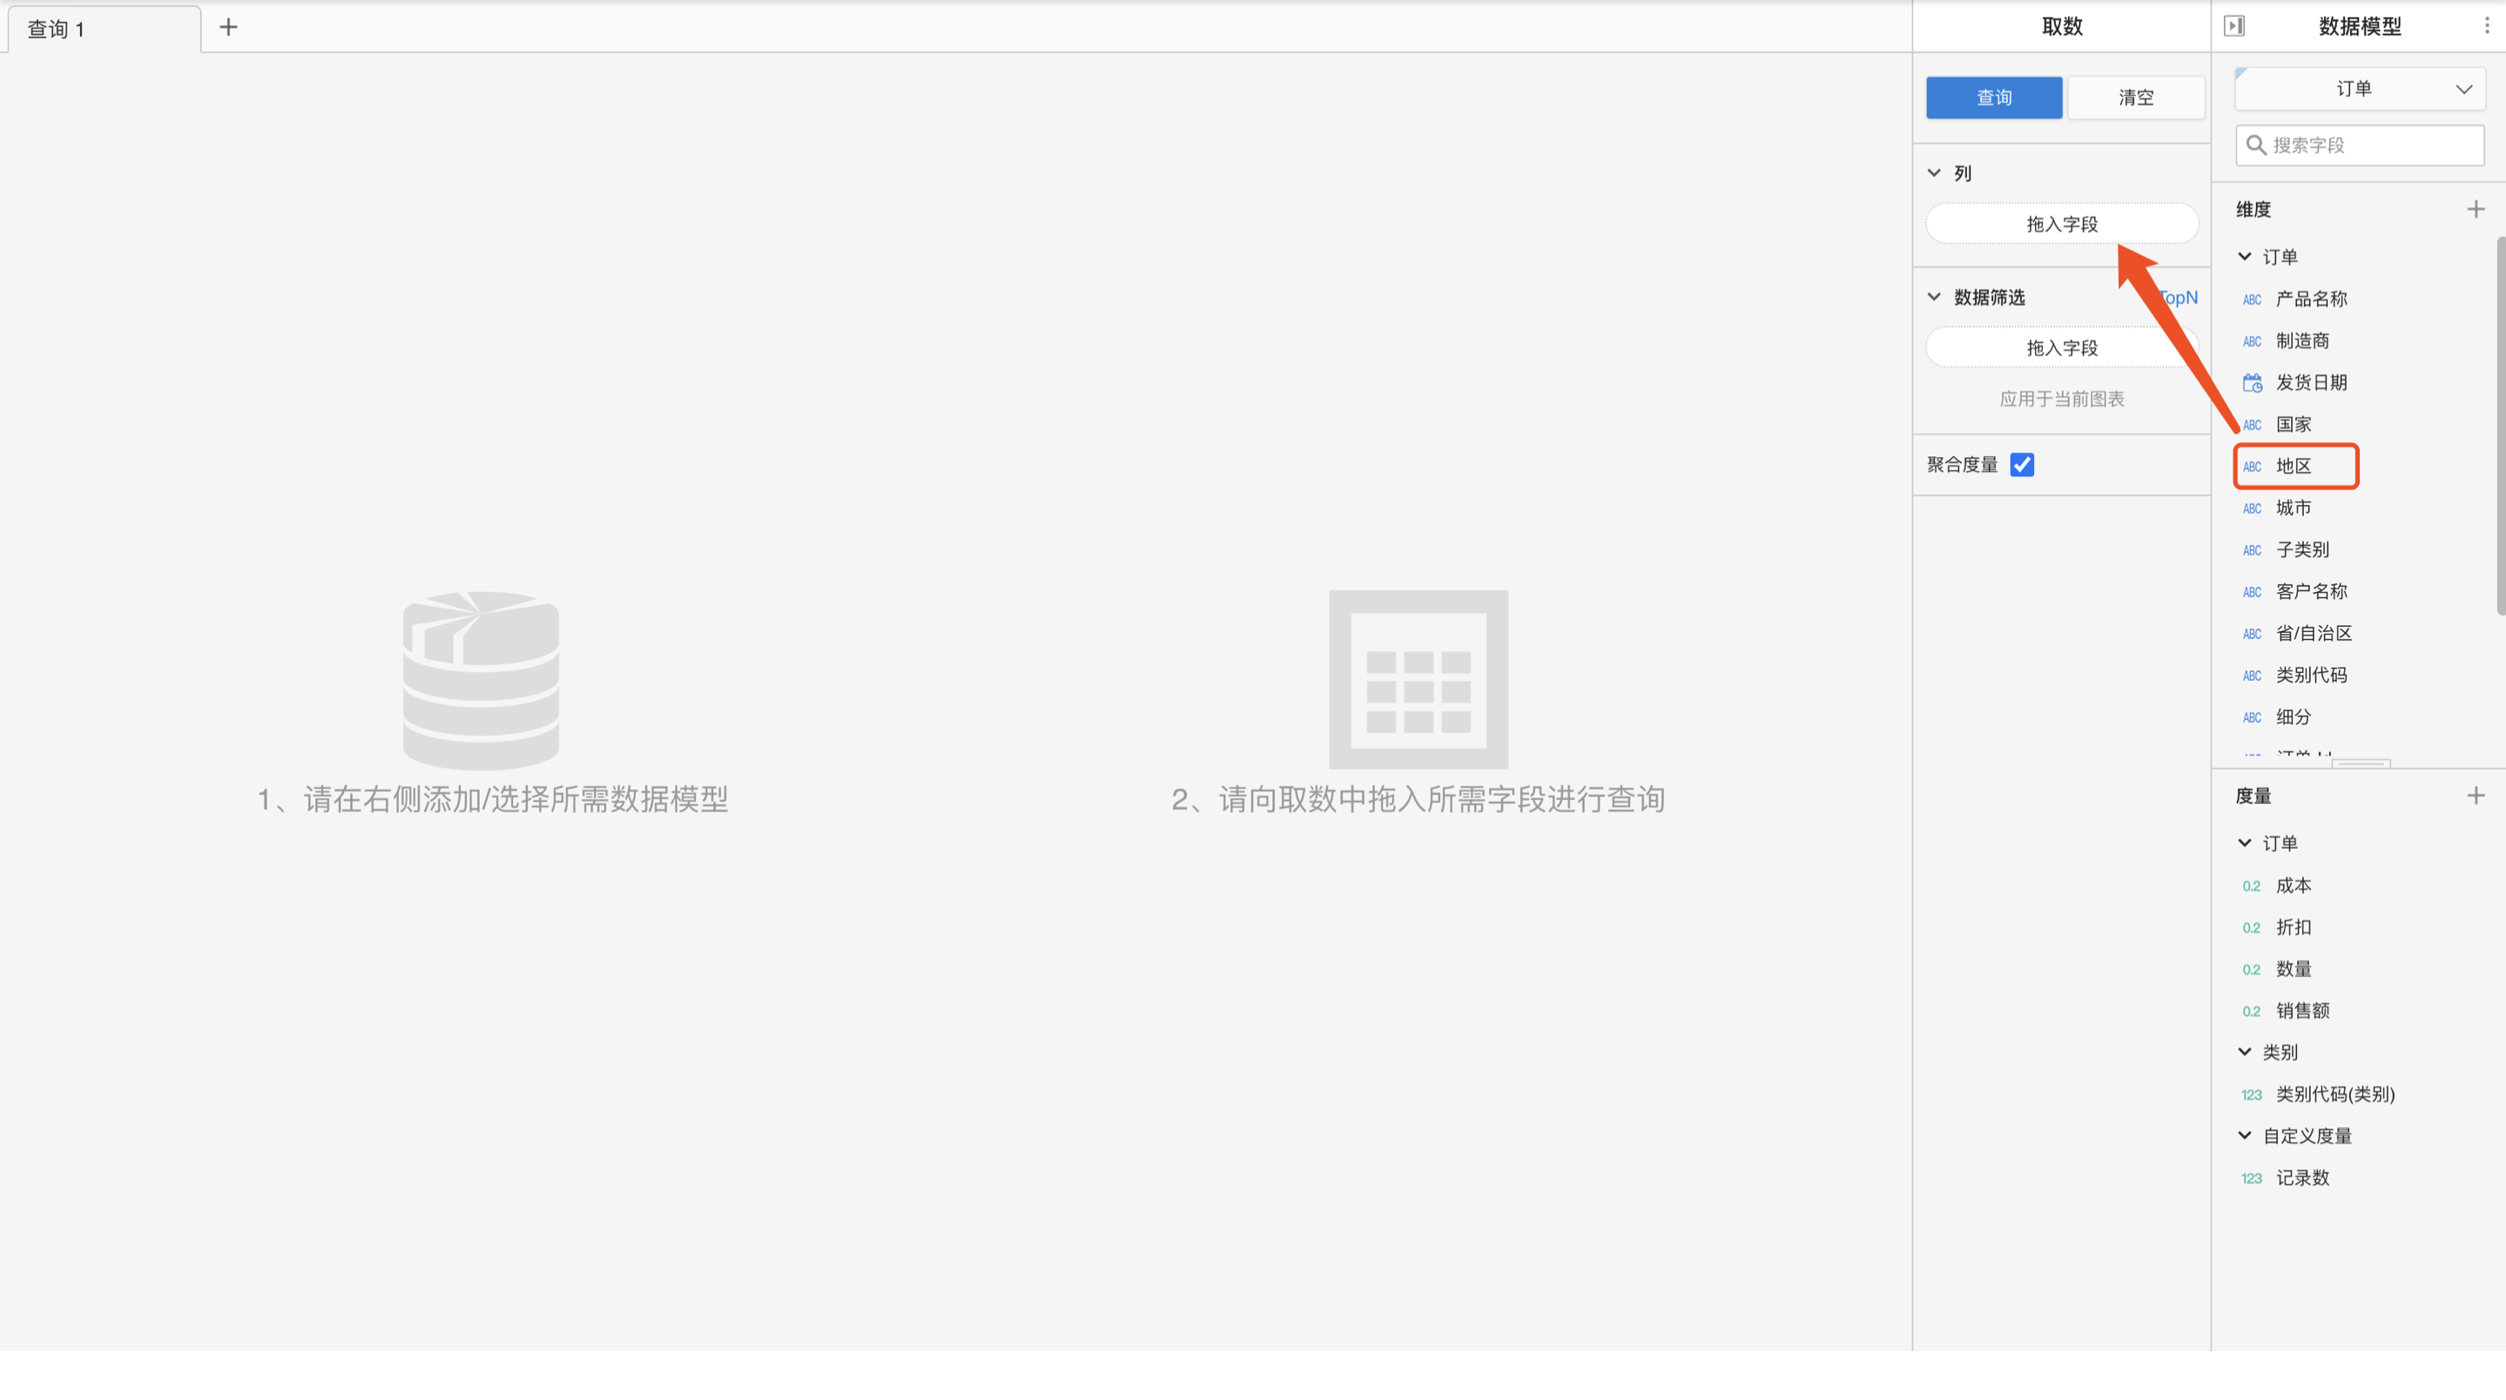Click the 清空 button
The image size is (2506, 1400).
(x=2135, y=98)
